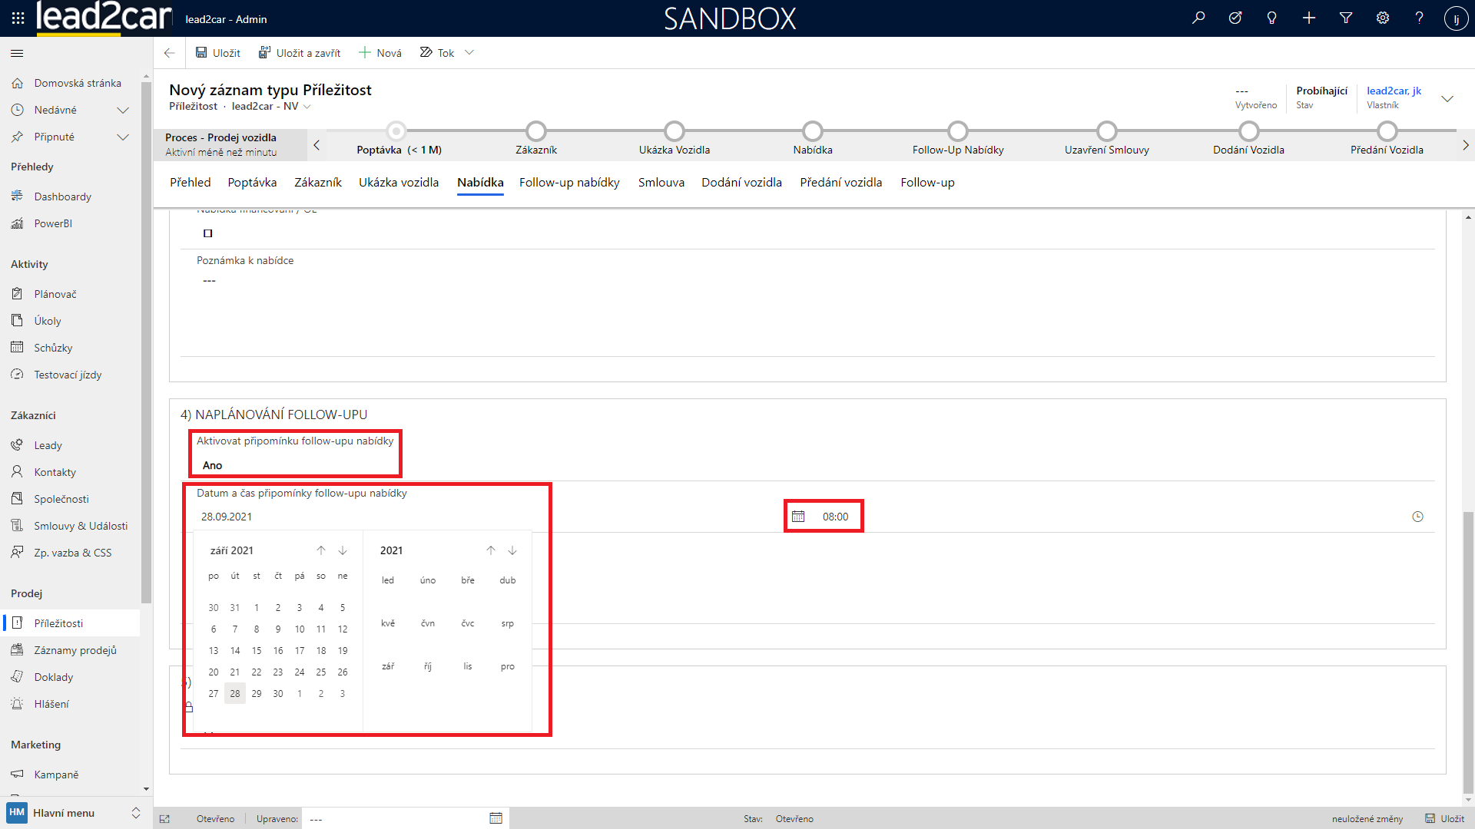Image resolution: width=1475 pixels, height=829 pixels.
Task: Click the vertical form scrollbar
Action: pos(1468,652)
